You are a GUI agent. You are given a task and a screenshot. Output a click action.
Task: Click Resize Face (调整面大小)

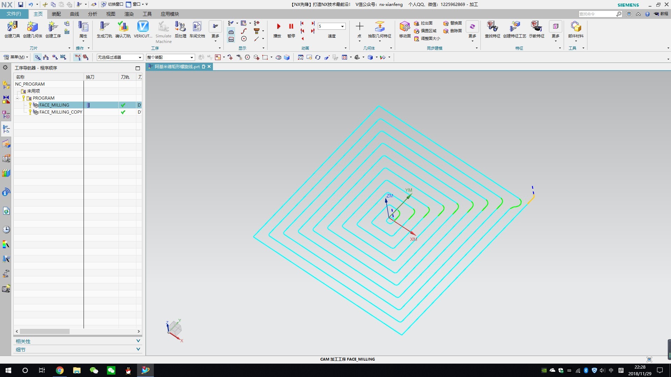coord(427,38)
